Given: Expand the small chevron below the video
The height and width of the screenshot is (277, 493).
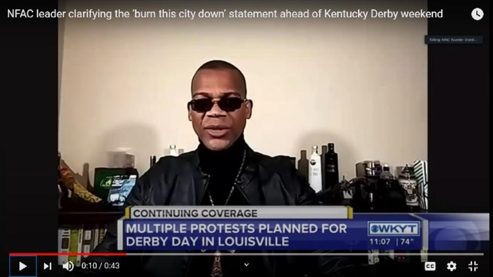Looking at the screenshot, I should tap(246, 265).
